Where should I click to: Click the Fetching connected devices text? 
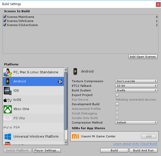136,100
